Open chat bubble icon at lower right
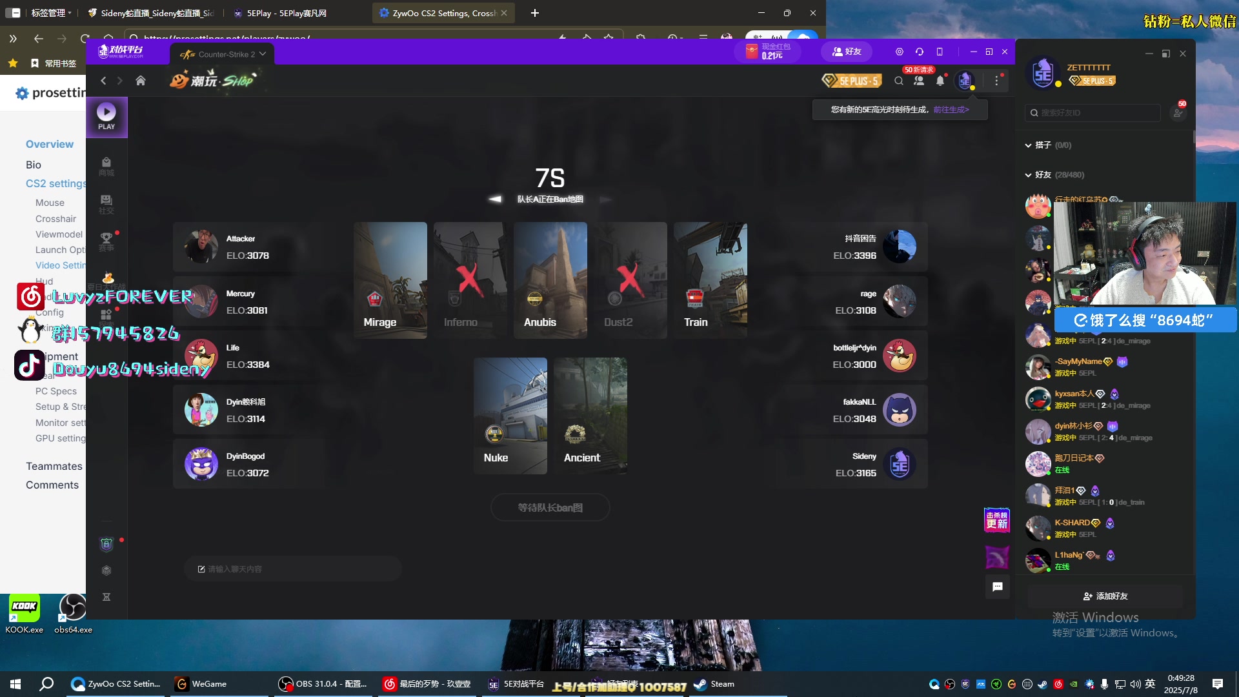 997,587
